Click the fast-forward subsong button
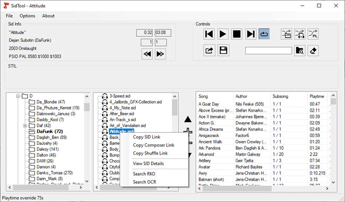Screen dimensions: 345x202 [160, 54]
